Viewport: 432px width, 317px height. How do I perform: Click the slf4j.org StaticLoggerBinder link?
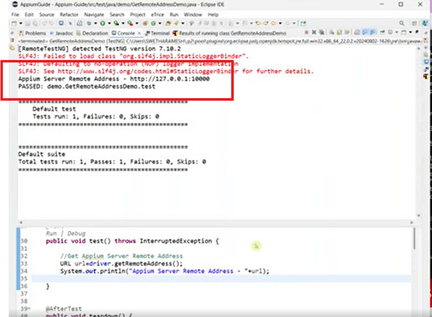tap(148, 71)
